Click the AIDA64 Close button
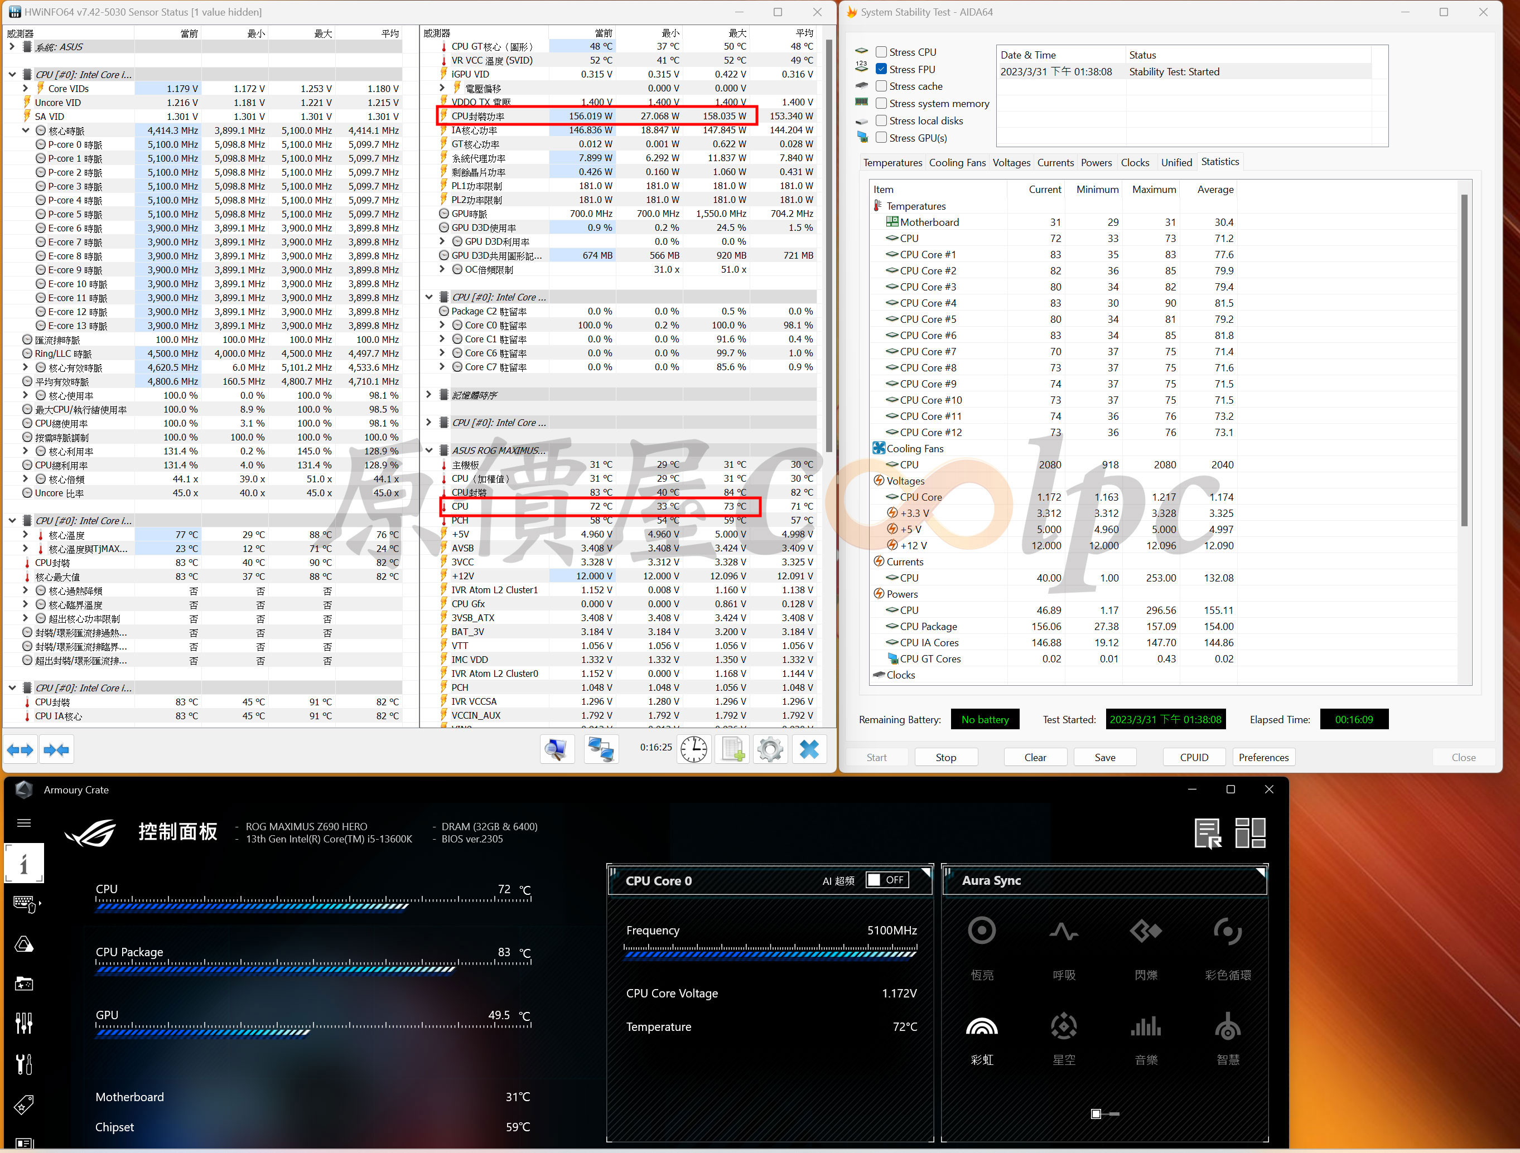This screenshot has height=1153, width=1520. [1464, 758]
